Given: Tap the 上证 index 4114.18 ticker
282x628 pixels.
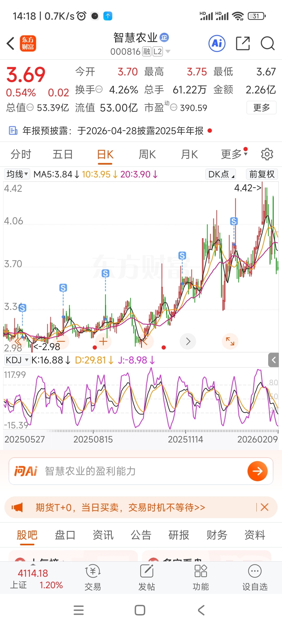Looking at the screenshot, I should pos(37,579).
